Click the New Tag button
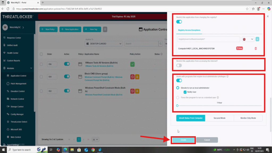The image size is (272, 153). [x=92, y=29]
